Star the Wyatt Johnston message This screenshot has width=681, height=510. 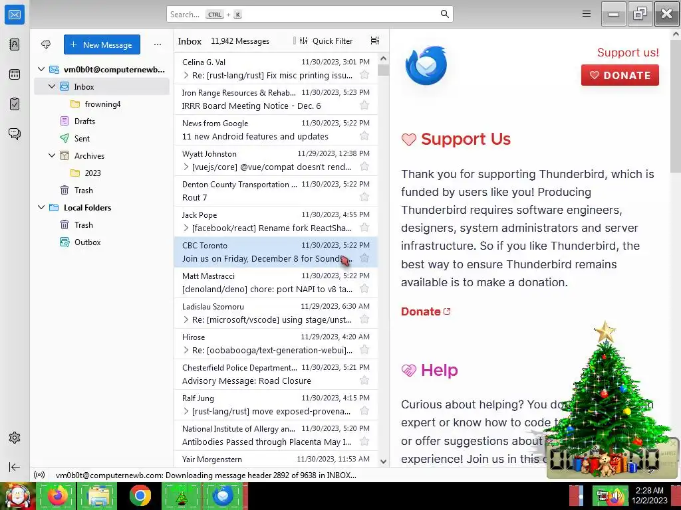[x=364, y=167]
